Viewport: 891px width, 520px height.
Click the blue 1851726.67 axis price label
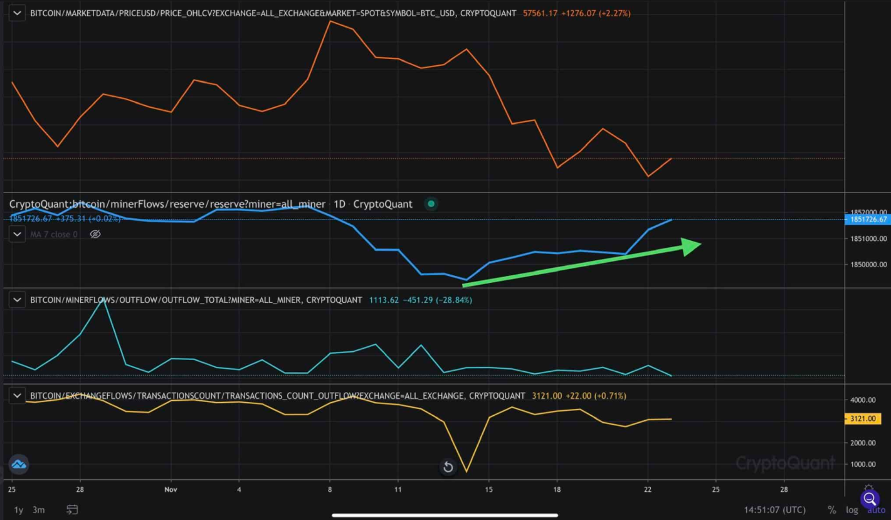pos(868,219)
